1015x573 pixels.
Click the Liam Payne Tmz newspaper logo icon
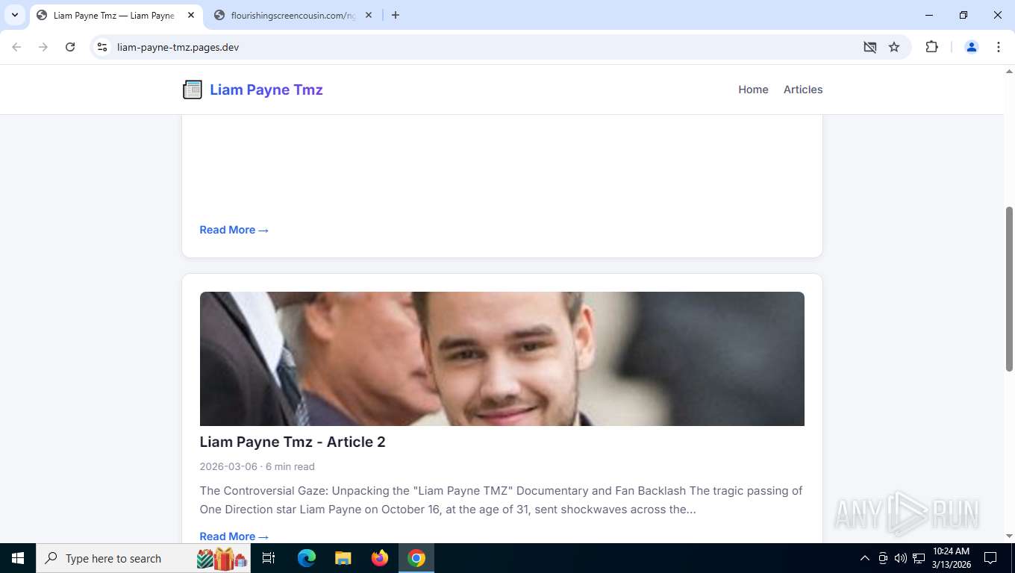click(x=193, y=90)
